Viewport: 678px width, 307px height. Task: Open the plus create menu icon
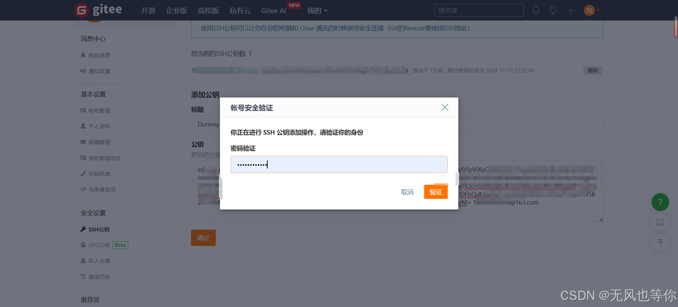(x=571, y=10)
